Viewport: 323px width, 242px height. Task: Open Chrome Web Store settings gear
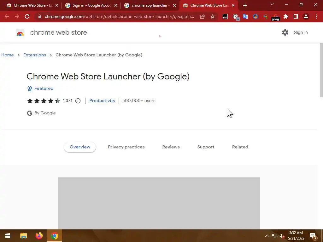pyautogui.click(x=285, y=32)
